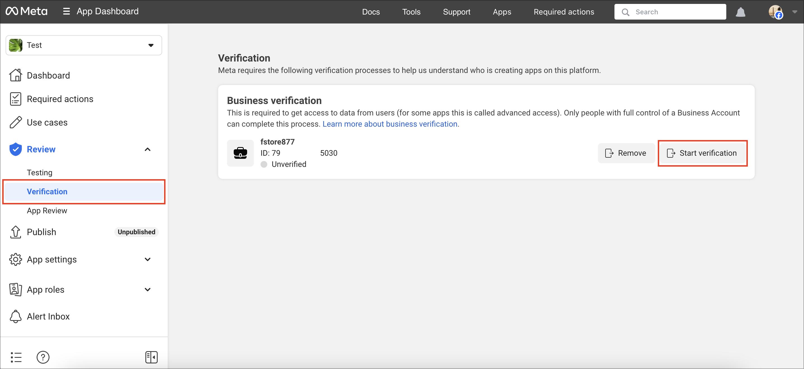Open Alert Inbox in the sidebar
804x369 pixels.
tap(48, 316)
